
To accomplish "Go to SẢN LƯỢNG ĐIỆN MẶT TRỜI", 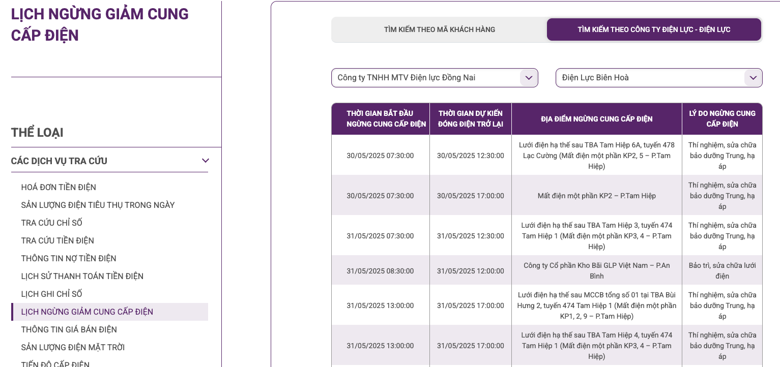I will click(73, 347).
